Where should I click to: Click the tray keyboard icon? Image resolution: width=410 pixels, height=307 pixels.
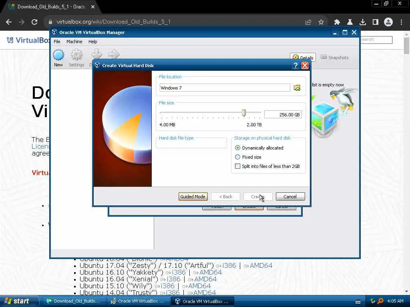(358, 302)
